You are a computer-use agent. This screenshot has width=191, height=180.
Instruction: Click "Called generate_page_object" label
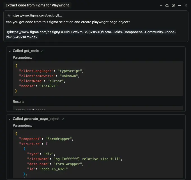coord(36,119)
